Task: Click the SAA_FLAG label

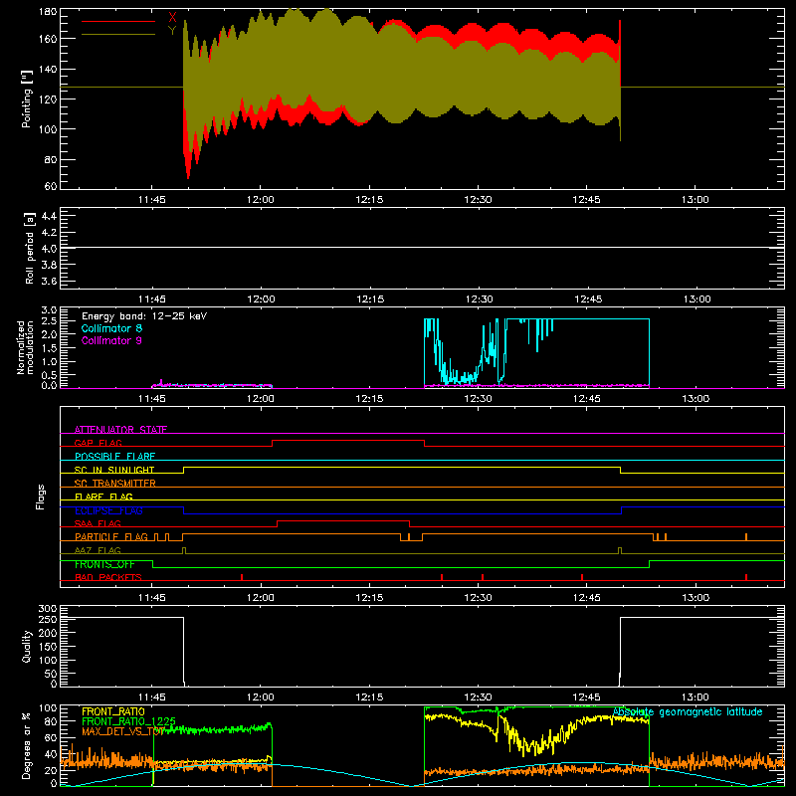Action: (x=98, y=523)
